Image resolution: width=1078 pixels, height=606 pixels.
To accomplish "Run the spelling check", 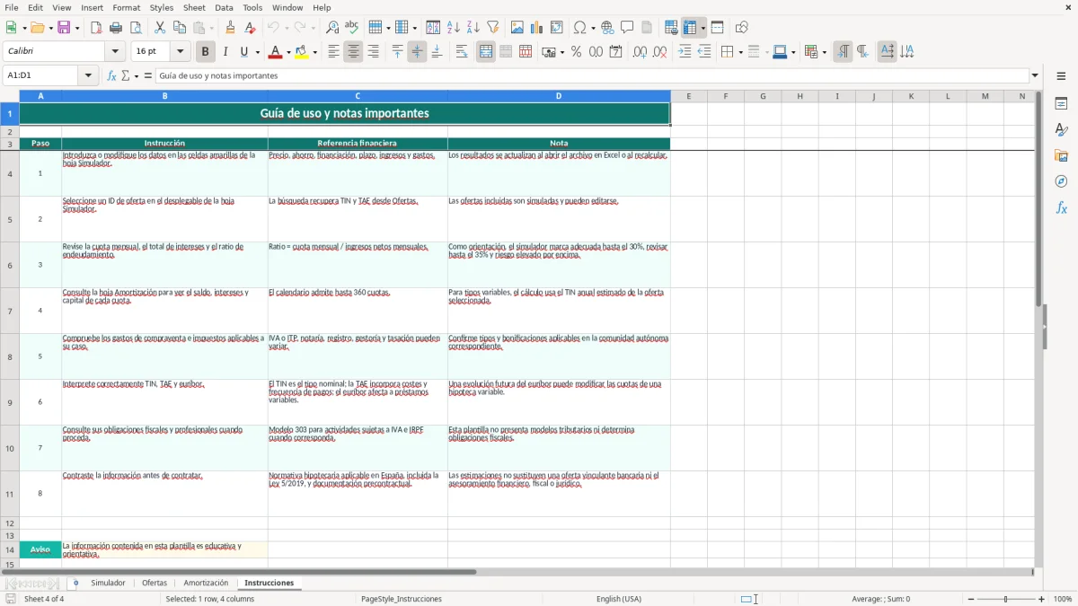I will tap(352, 28).
